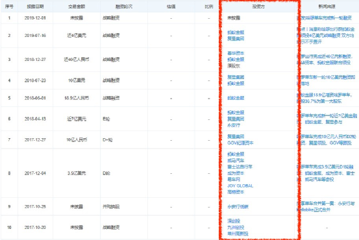Open 复星集团 link in the 2018-04-13 row
The width and height of the screenshot is (359, 240).
click(236, 119)
